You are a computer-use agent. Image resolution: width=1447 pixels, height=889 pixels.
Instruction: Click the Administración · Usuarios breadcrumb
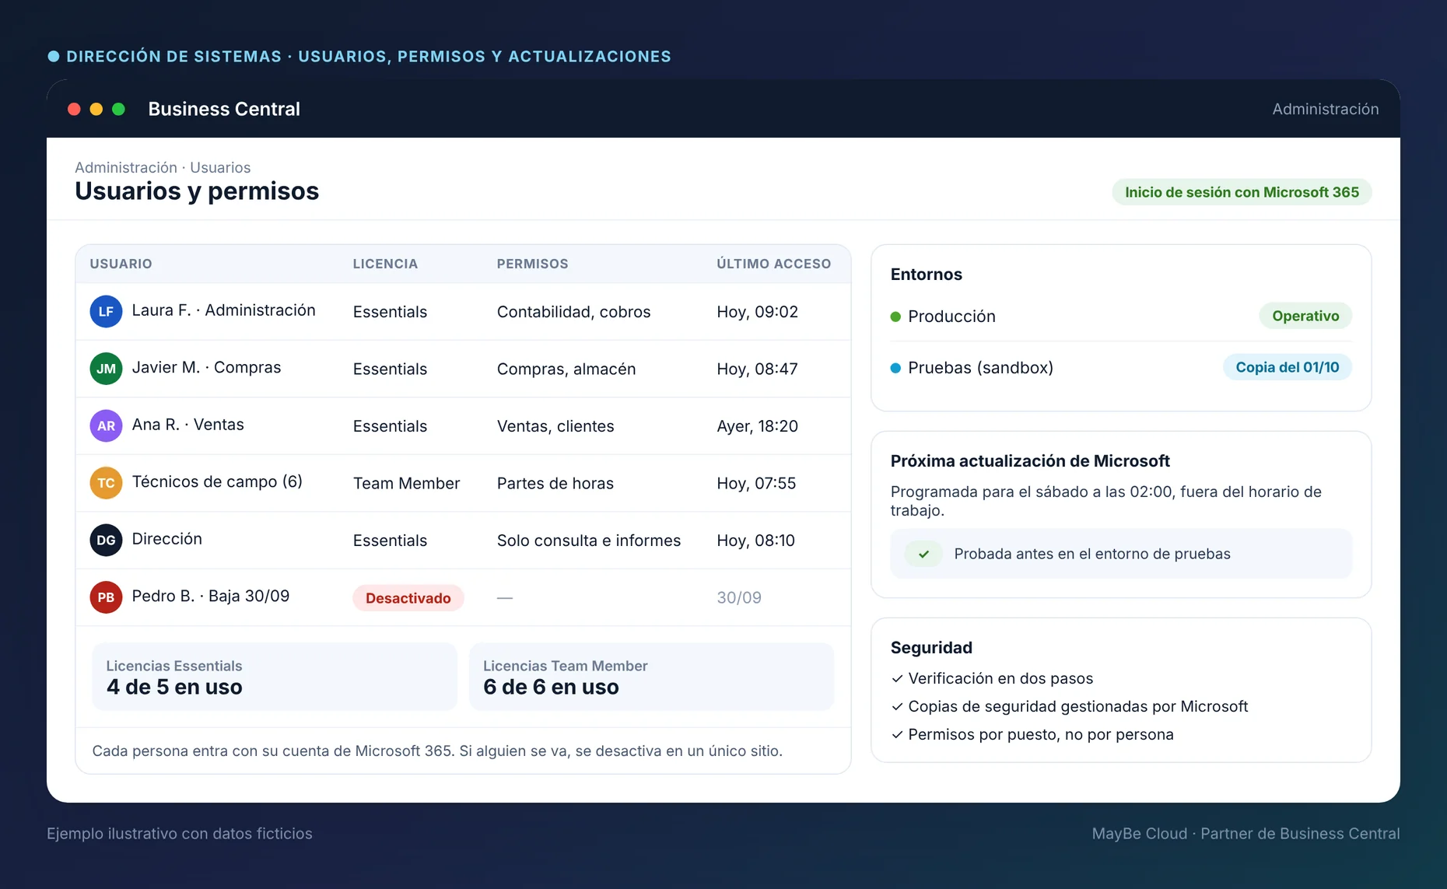pyautogui.click(x=163, y=167)
